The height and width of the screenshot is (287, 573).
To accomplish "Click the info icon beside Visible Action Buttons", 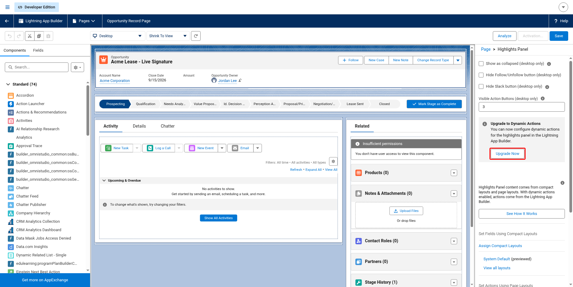I will point(543,98).
